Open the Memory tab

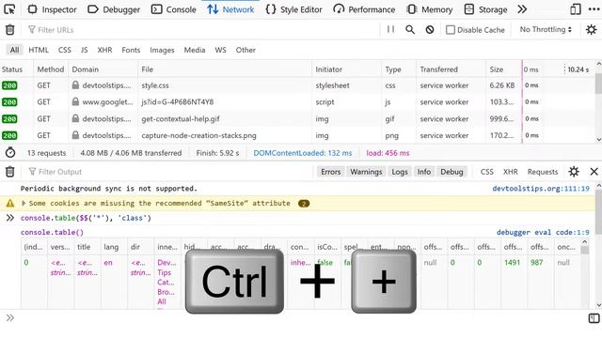[430, 9]
